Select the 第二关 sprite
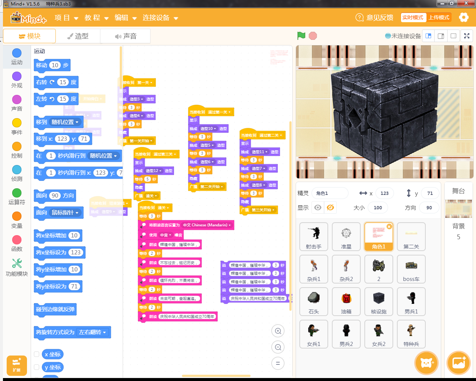476x381 pixels. 411,237
